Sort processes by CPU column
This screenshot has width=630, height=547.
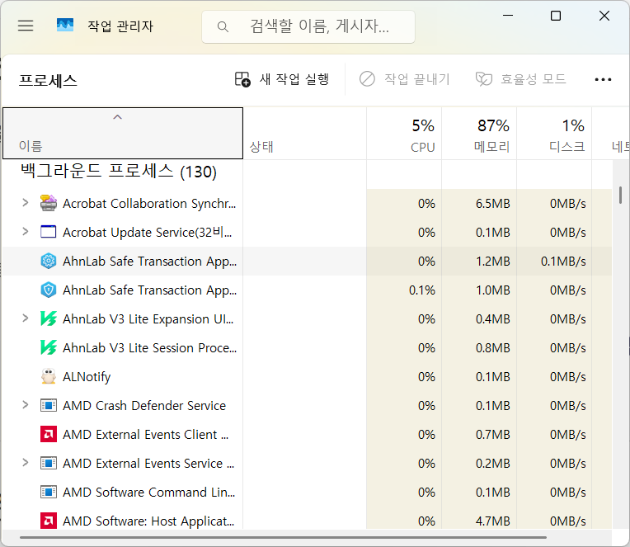[x=404, y=133]
